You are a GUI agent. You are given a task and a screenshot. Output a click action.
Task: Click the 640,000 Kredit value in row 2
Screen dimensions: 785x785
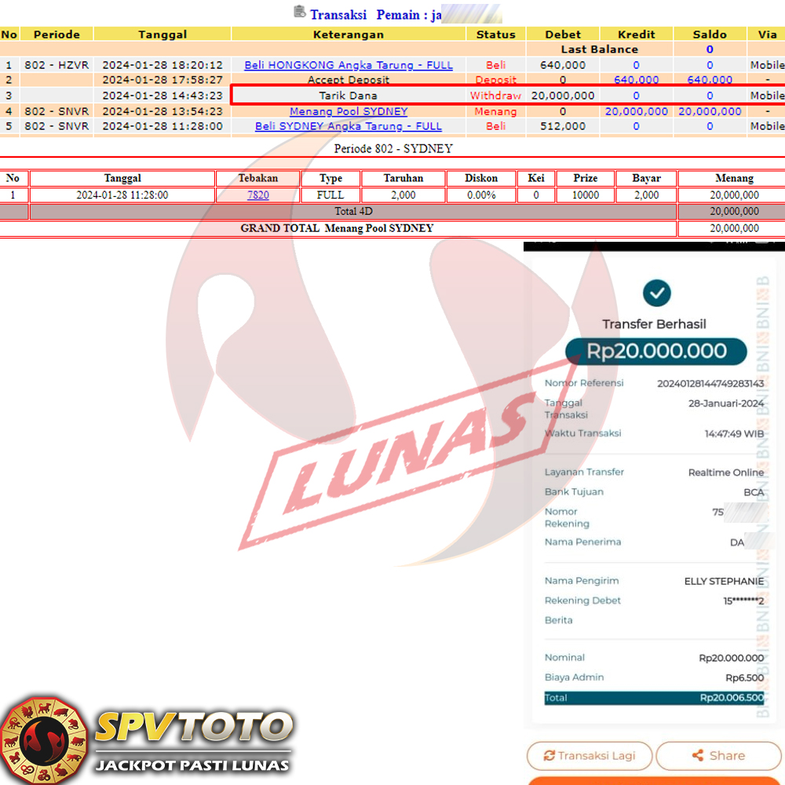point(636,80)
